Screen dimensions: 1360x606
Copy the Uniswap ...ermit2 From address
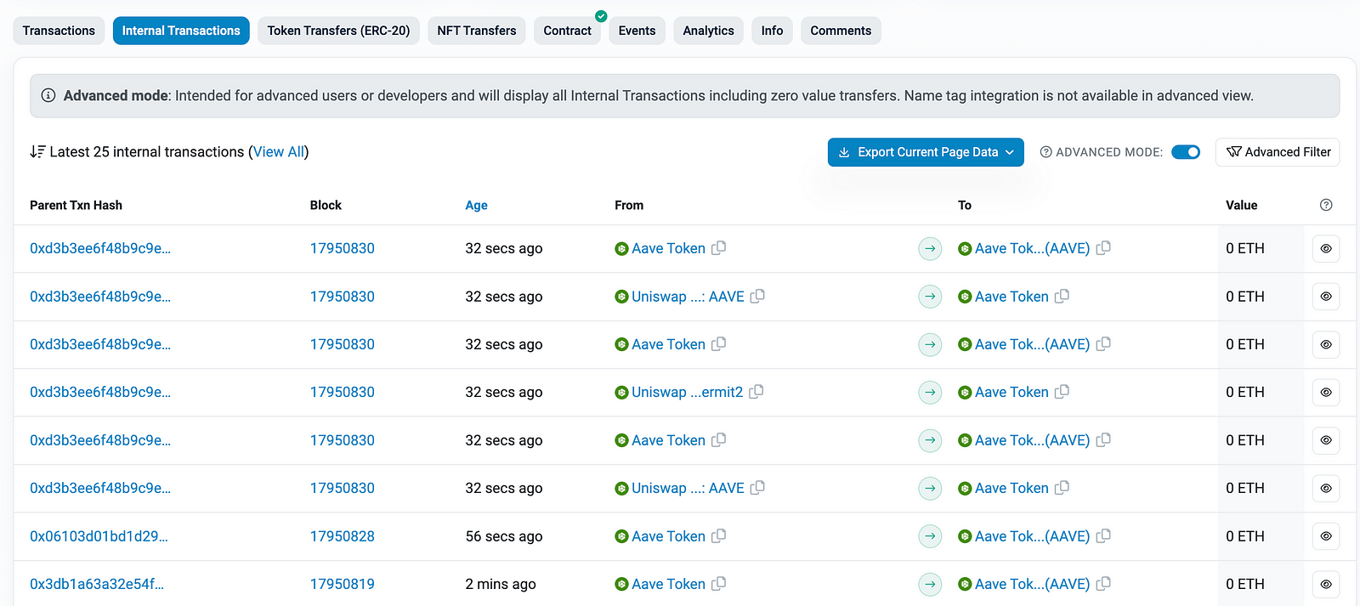tap(756, 392)
